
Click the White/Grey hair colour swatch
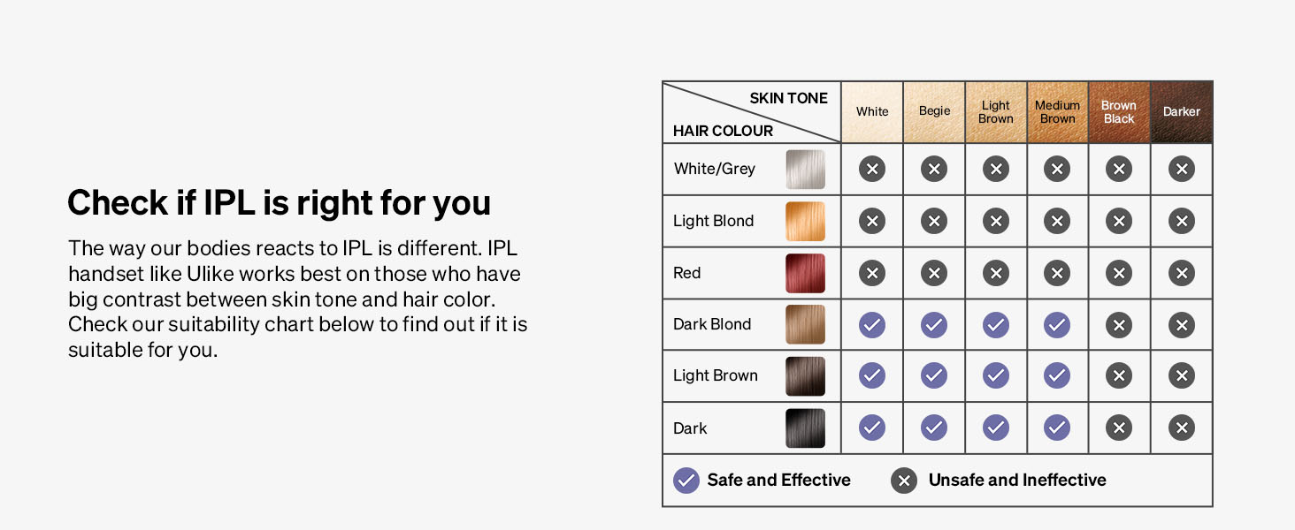805,169
